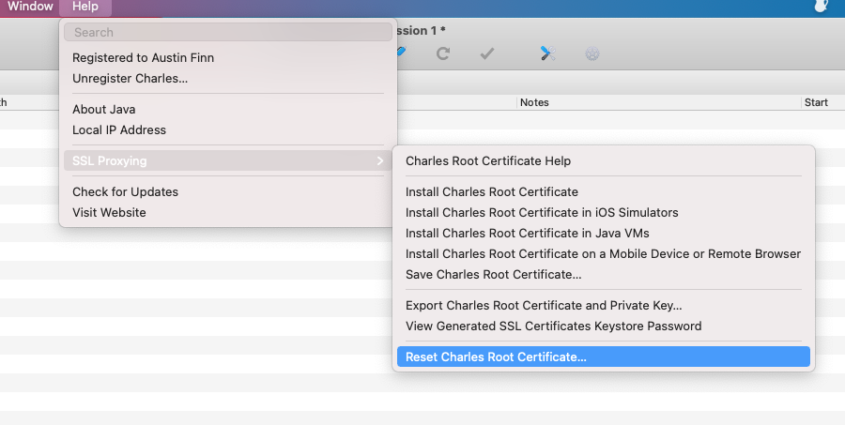Image resolution: width=845 pixels, height=425 pixels.
Task: Open the Window menu
Action: point(30,7)
